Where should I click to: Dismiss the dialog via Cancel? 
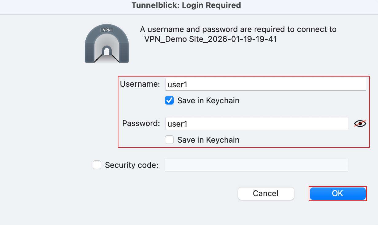[266, 193]
